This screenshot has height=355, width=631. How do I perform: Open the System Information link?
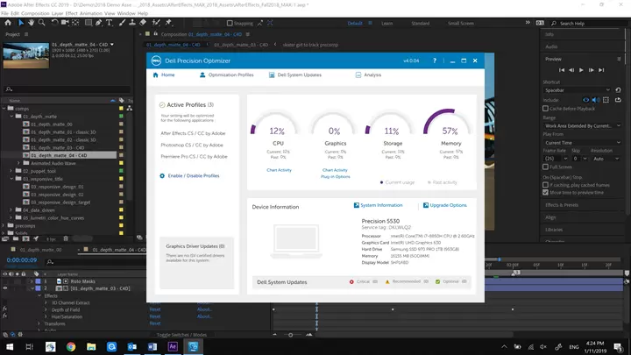click(x=380, y=205)
